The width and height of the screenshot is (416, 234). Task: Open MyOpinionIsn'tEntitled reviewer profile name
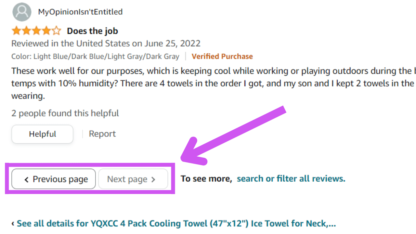[80, 12]
